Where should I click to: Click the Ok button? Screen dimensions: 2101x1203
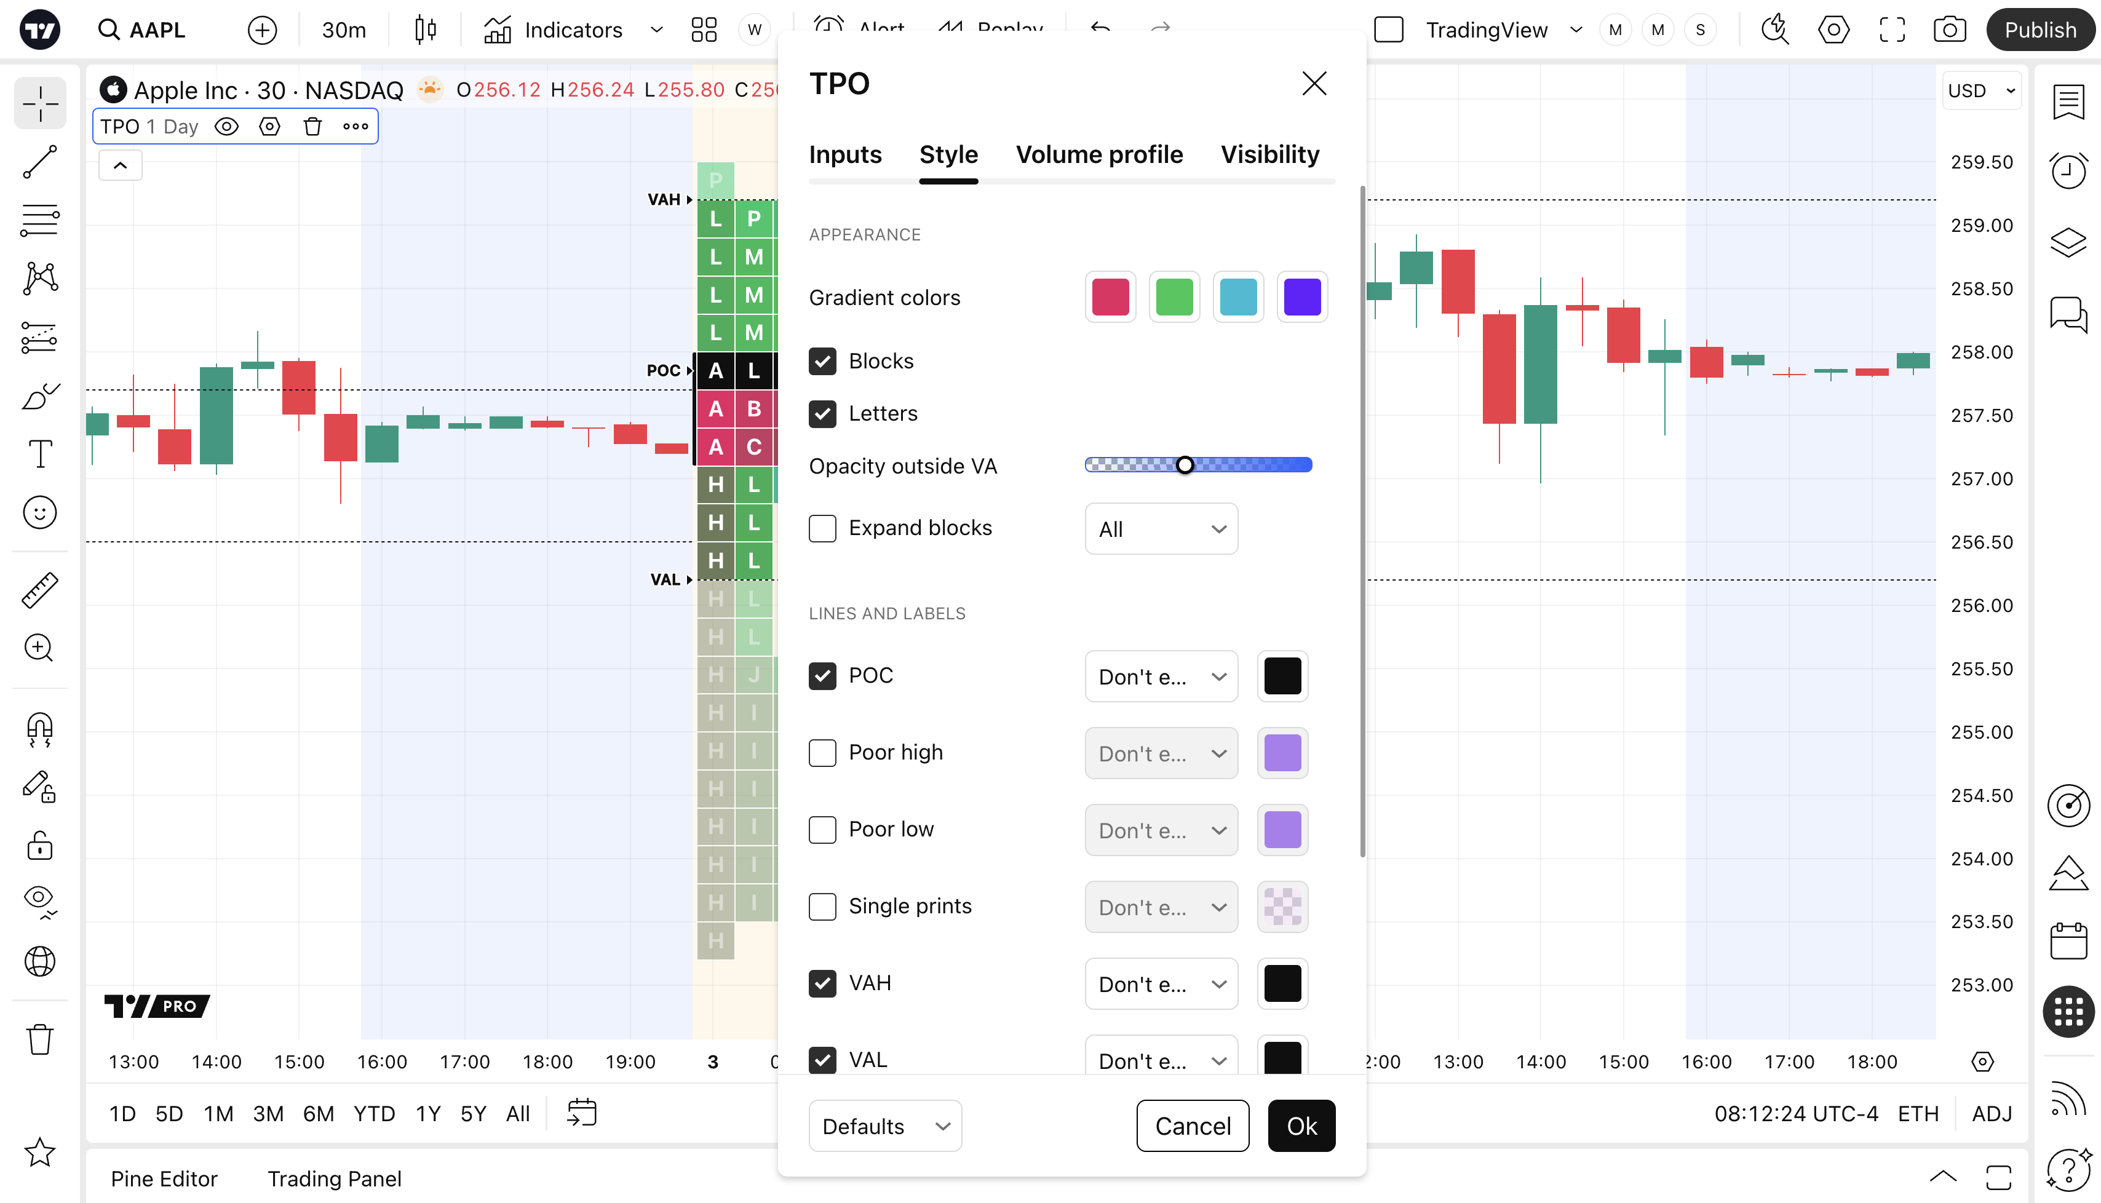(x=1301, y=1126)
